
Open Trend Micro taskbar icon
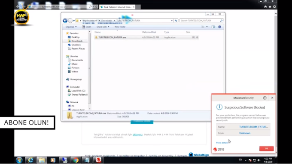(98, 160)
